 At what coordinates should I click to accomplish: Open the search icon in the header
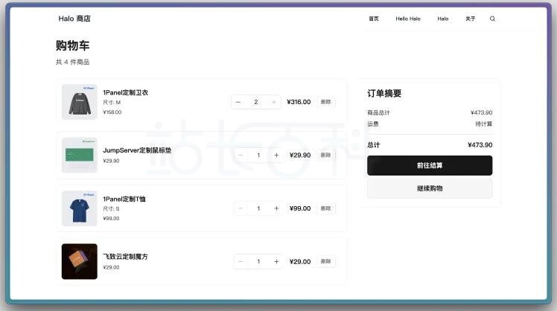pyautogui.click(x=492, y=19)
